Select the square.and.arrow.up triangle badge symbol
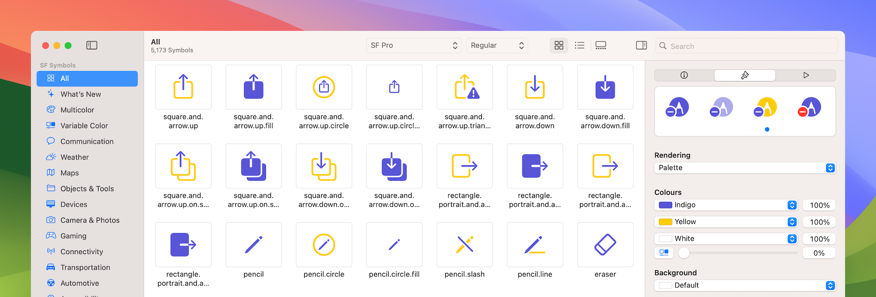 pyautogui.click(x=464, y=87)
